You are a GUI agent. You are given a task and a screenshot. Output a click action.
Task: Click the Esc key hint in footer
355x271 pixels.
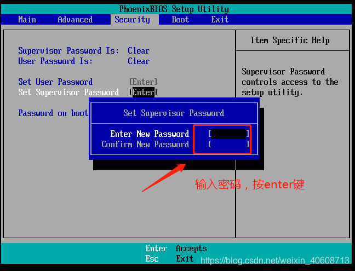[152, 259]
